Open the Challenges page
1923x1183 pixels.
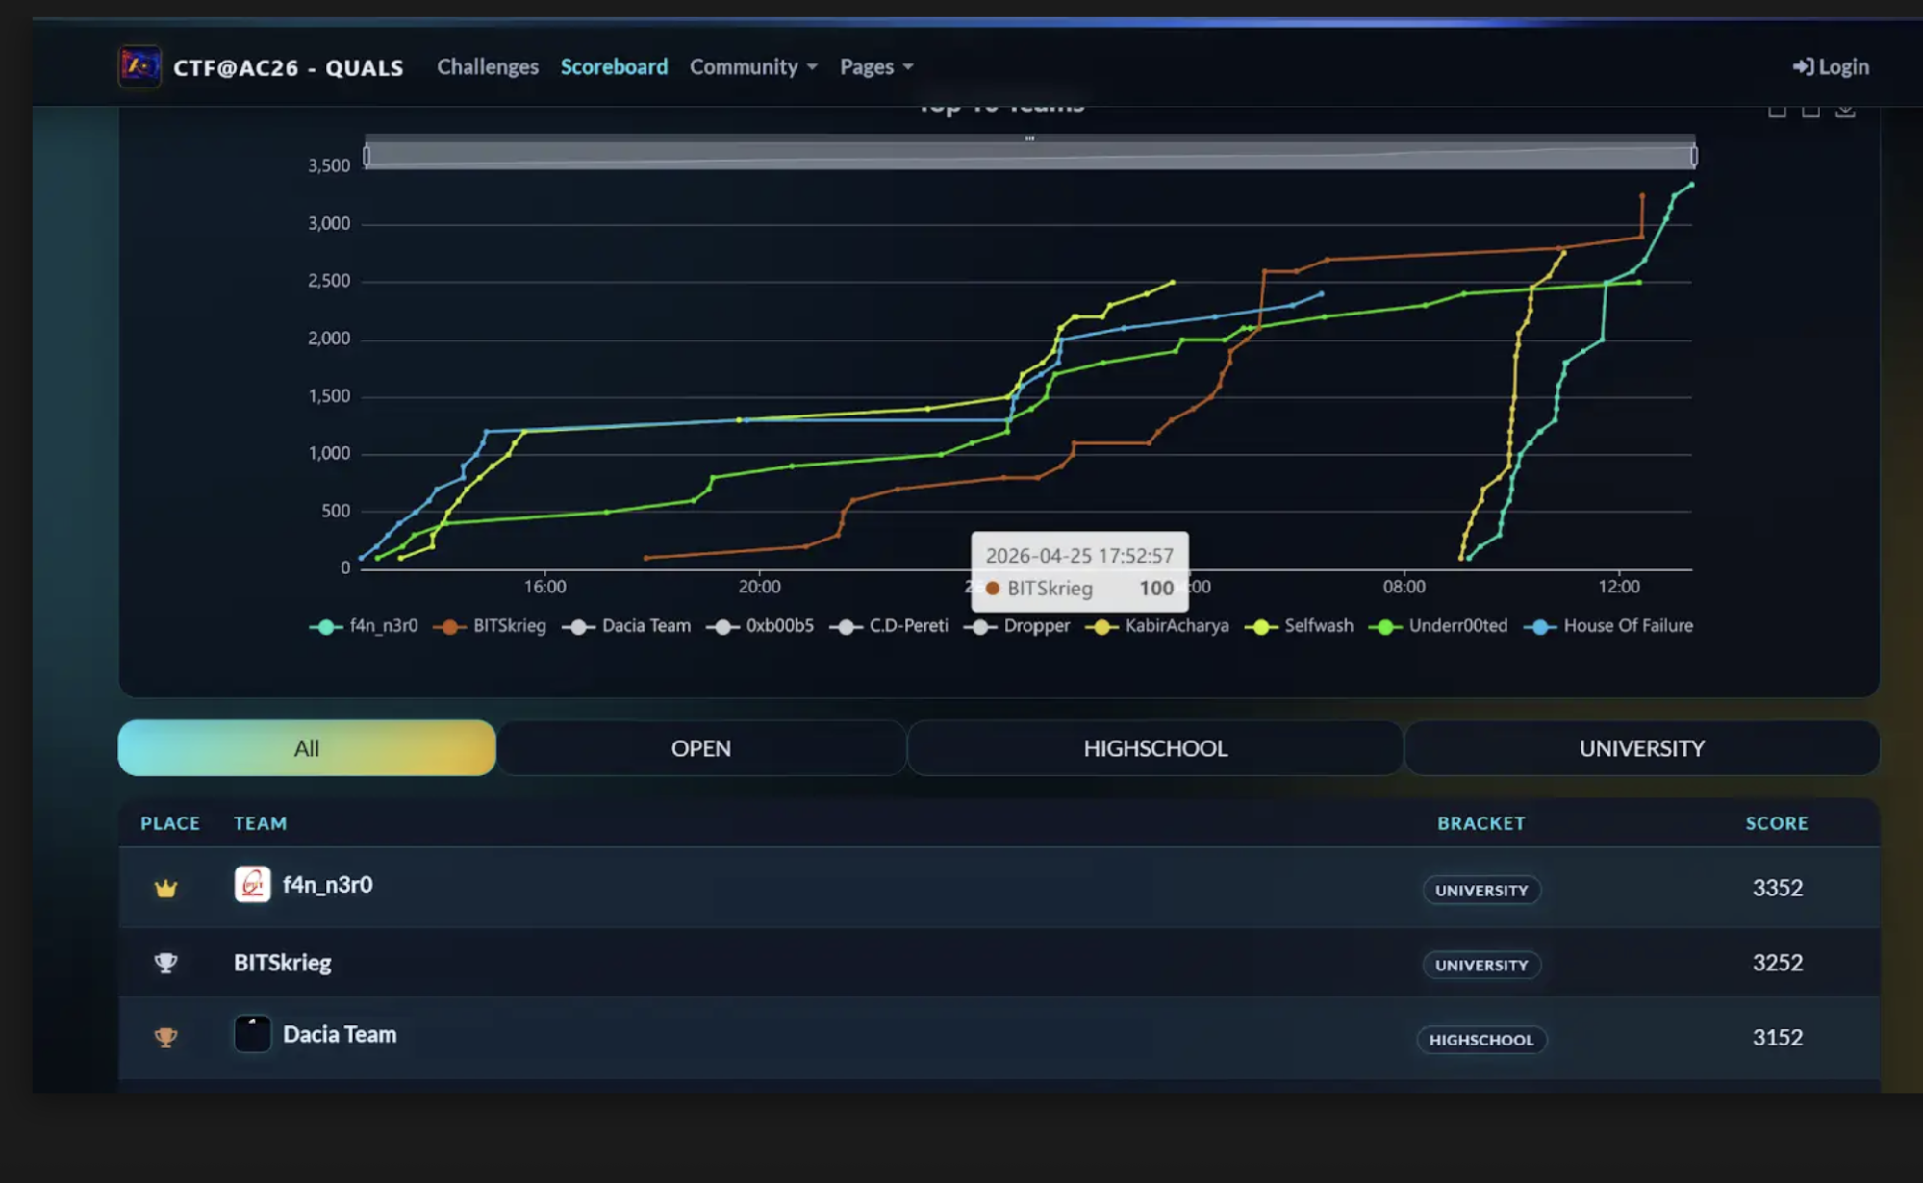coord(488,66)
